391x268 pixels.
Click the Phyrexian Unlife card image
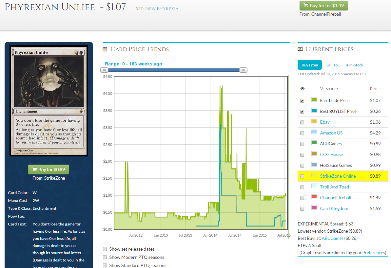[x=49, y=101]
